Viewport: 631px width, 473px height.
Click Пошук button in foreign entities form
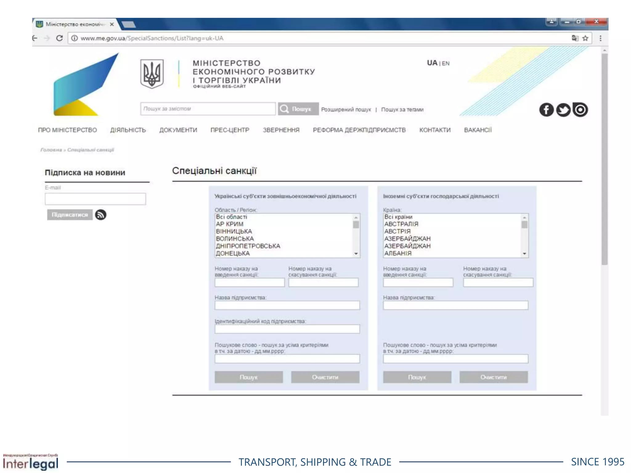[x=417, y=377]
